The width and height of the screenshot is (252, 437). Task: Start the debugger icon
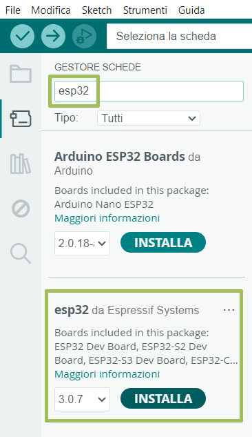tap(84, 36)
